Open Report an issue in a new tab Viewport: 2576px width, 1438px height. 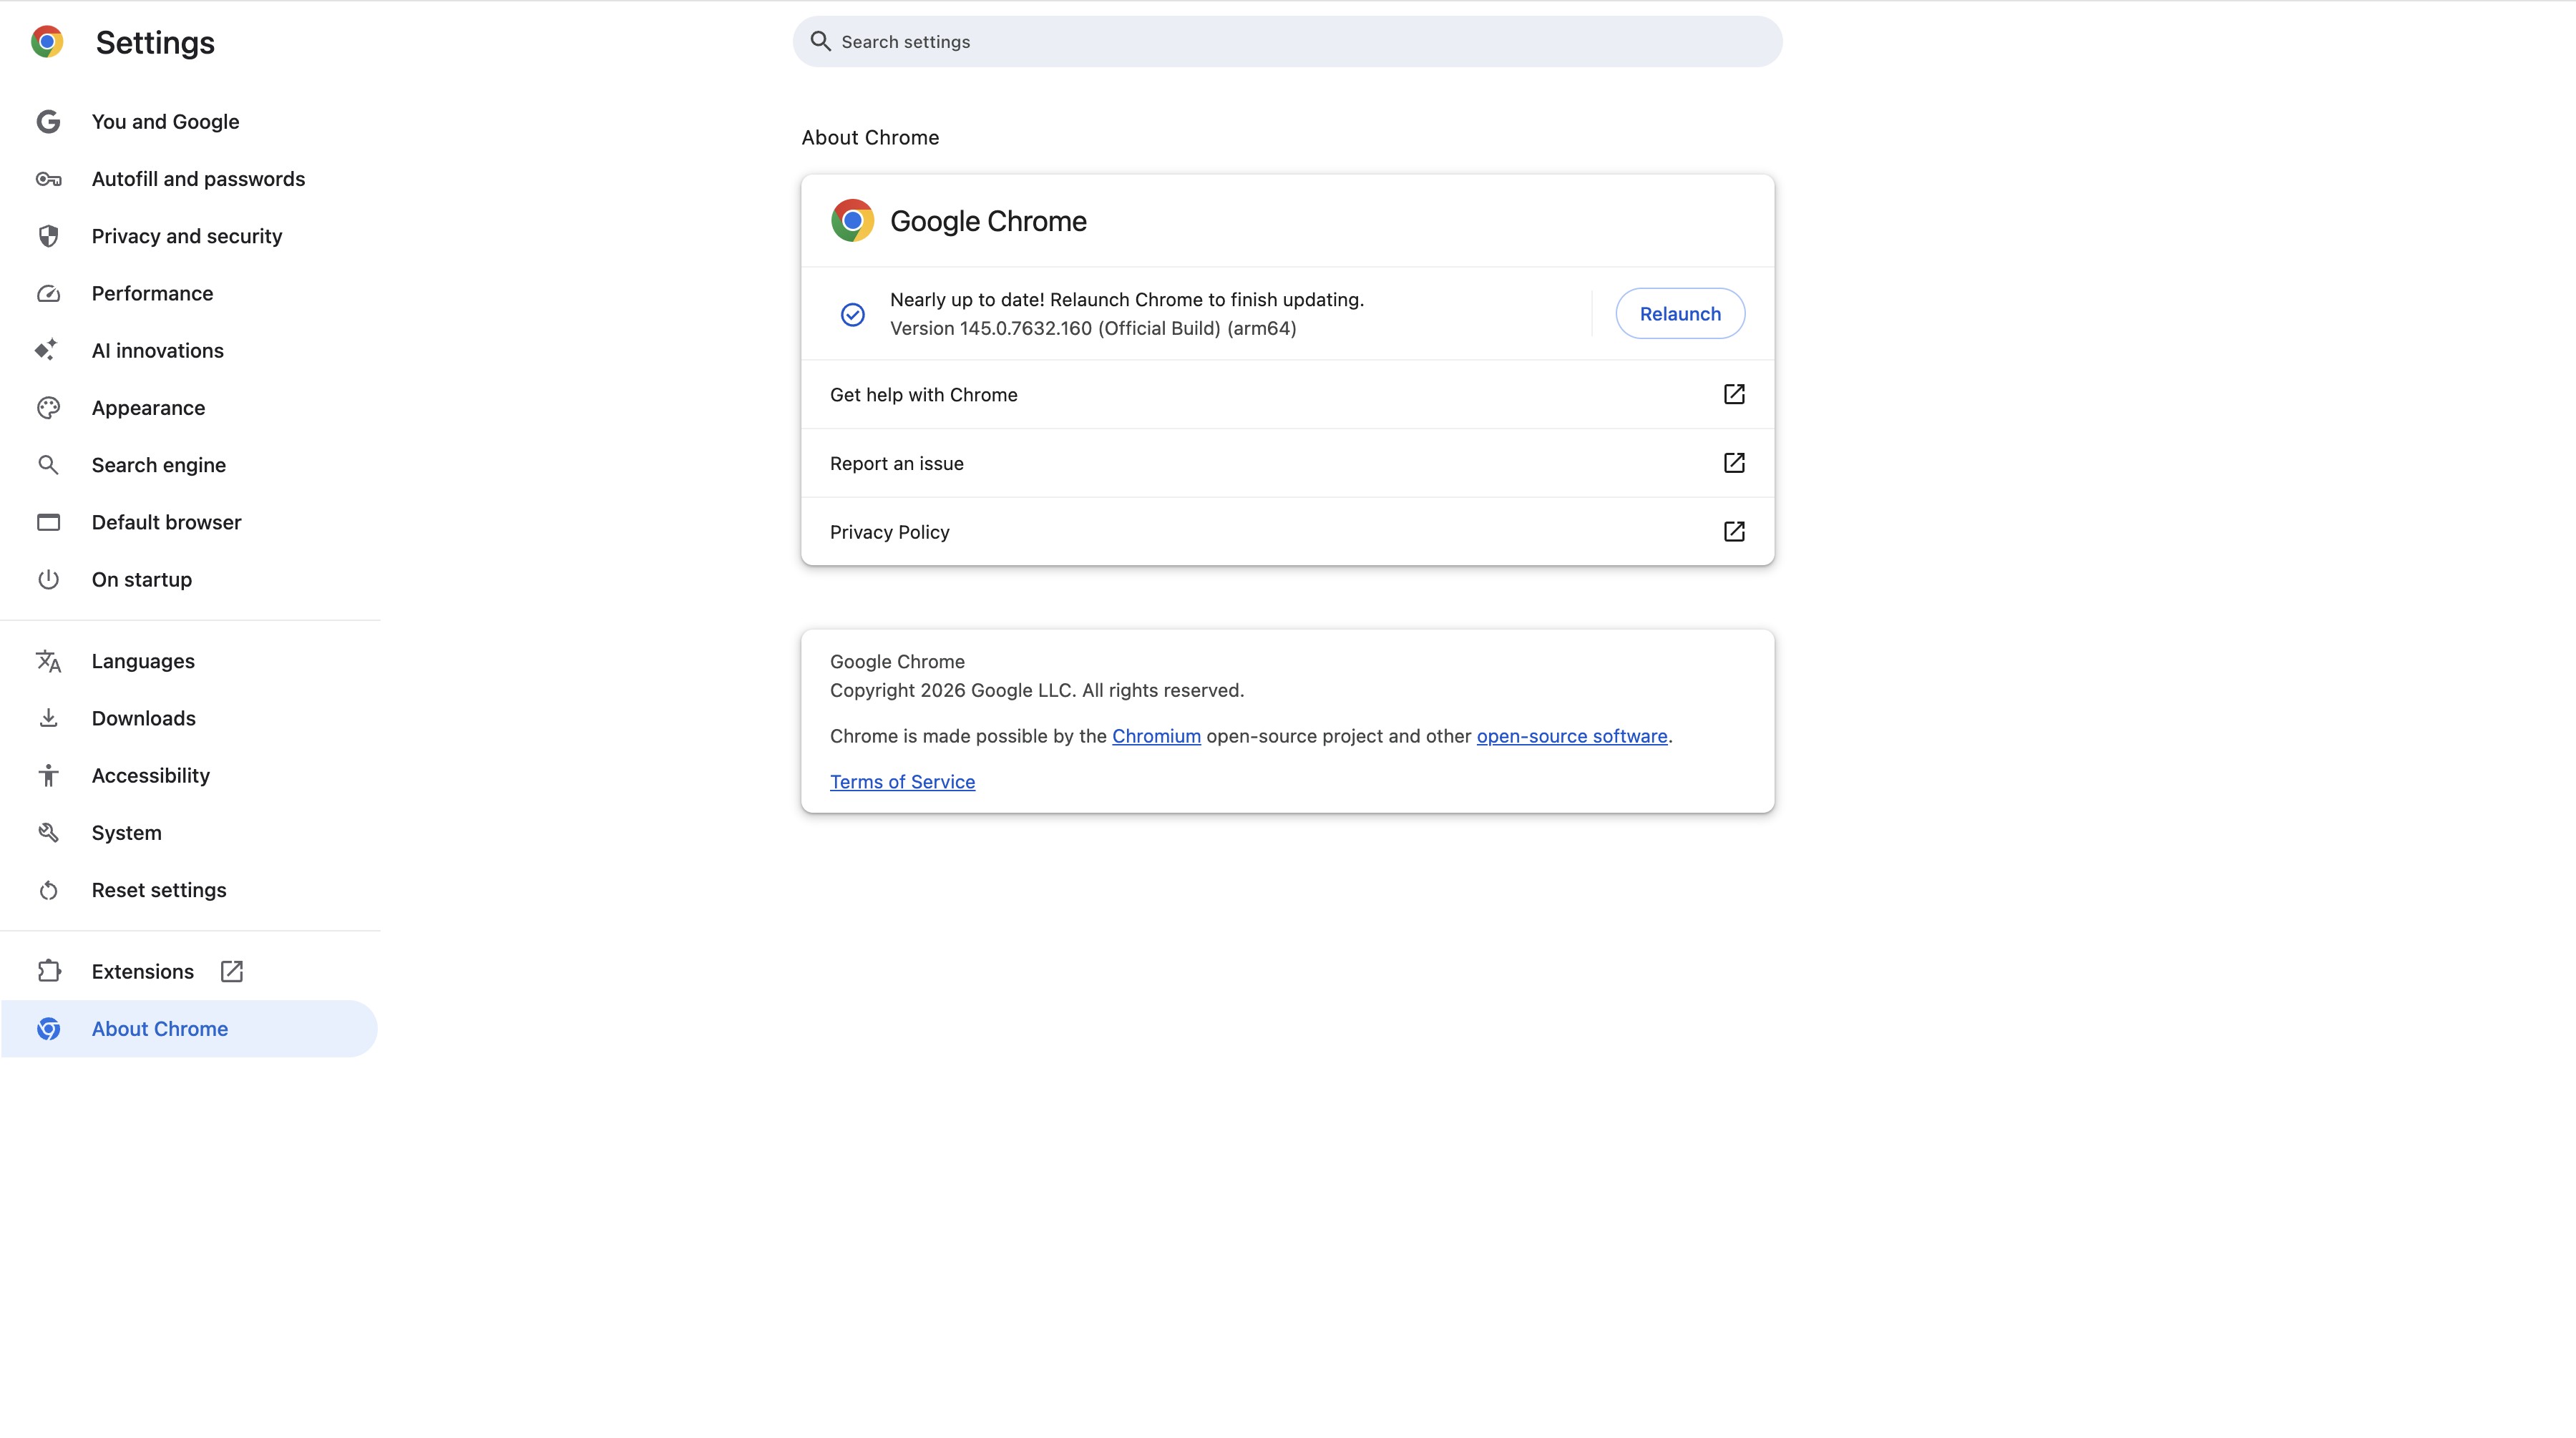coord(896,463)
